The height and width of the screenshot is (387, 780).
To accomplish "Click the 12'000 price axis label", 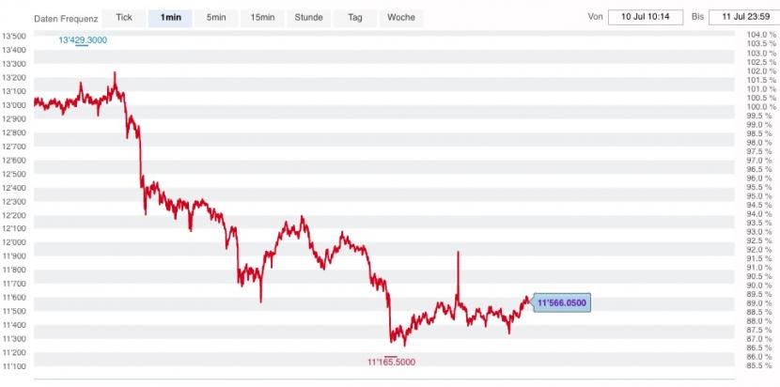I will coord(14,242).
